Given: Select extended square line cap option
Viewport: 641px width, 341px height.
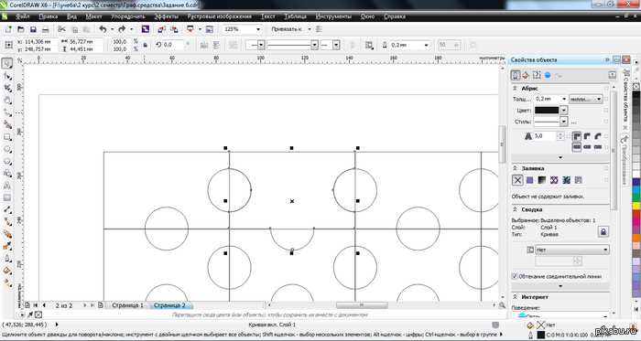Looking at the screenshot, I should click(x=598, y=146).
